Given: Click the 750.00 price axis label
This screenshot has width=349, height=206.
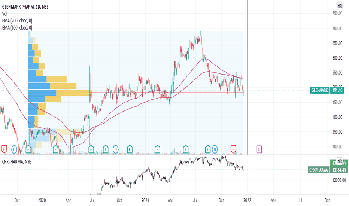Looking at the screenshot, I should (x=337, y=13).
